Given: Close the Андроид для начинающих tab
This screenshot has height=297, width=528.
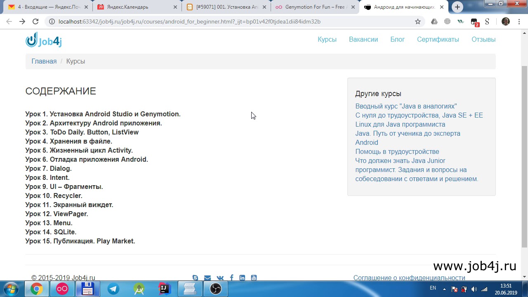Looking at the screenshot, I should (x=442, y=7).
